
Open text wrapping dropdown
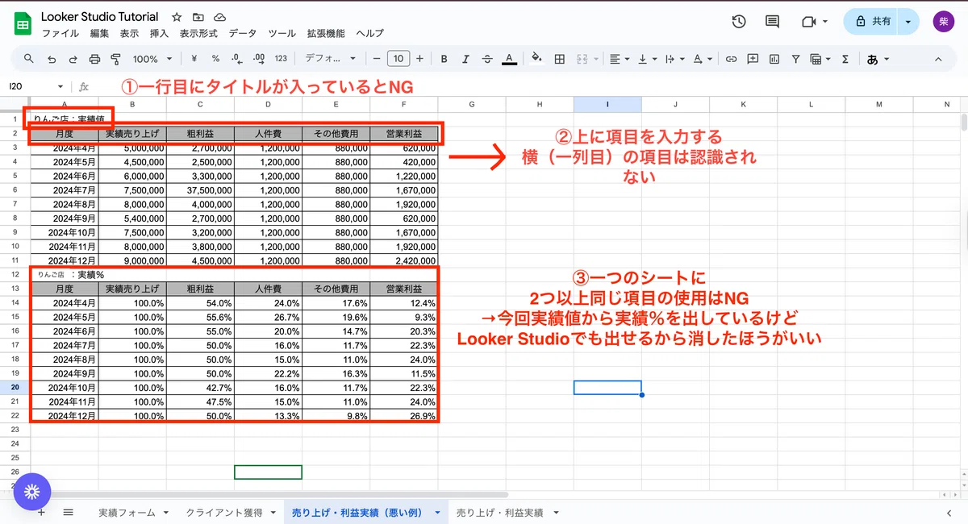point(676,59)
